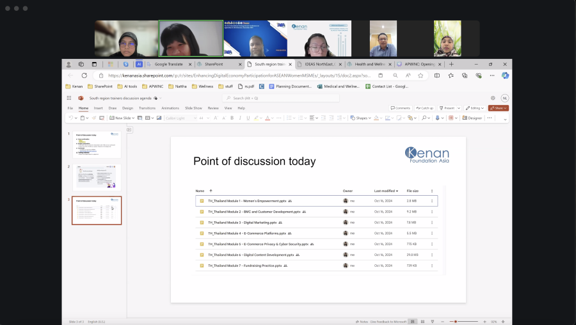Switch to Slide Sorter view in status bar

tap(422, 321)
